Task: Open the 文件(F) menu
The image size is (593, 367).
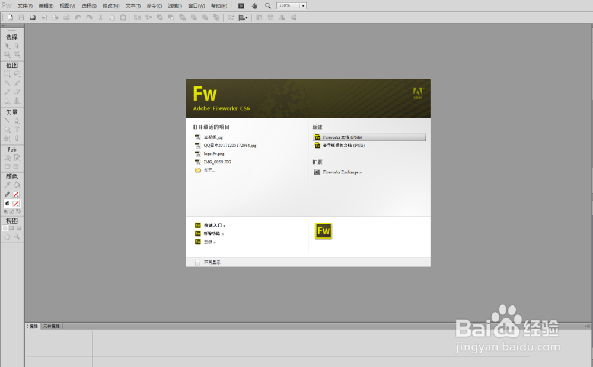Action: (25, 6)
